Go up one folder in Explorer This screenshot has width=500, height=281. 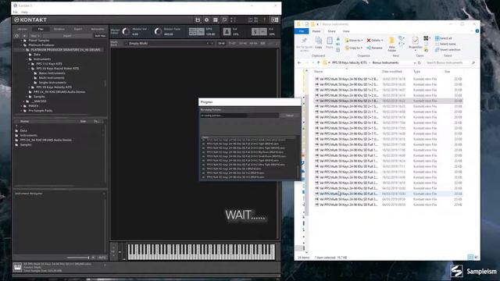coord(318,62)
